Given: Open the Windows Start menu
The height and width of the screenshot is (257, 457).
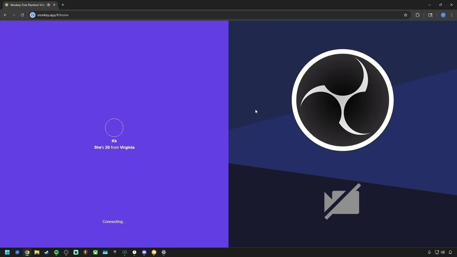Looking at the screenshot, I should 7,252.
